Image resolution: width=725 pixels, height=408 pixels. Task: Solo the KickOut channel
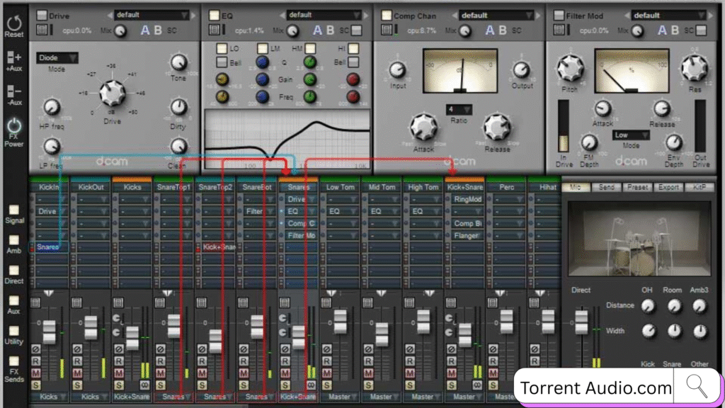point(78,385)
